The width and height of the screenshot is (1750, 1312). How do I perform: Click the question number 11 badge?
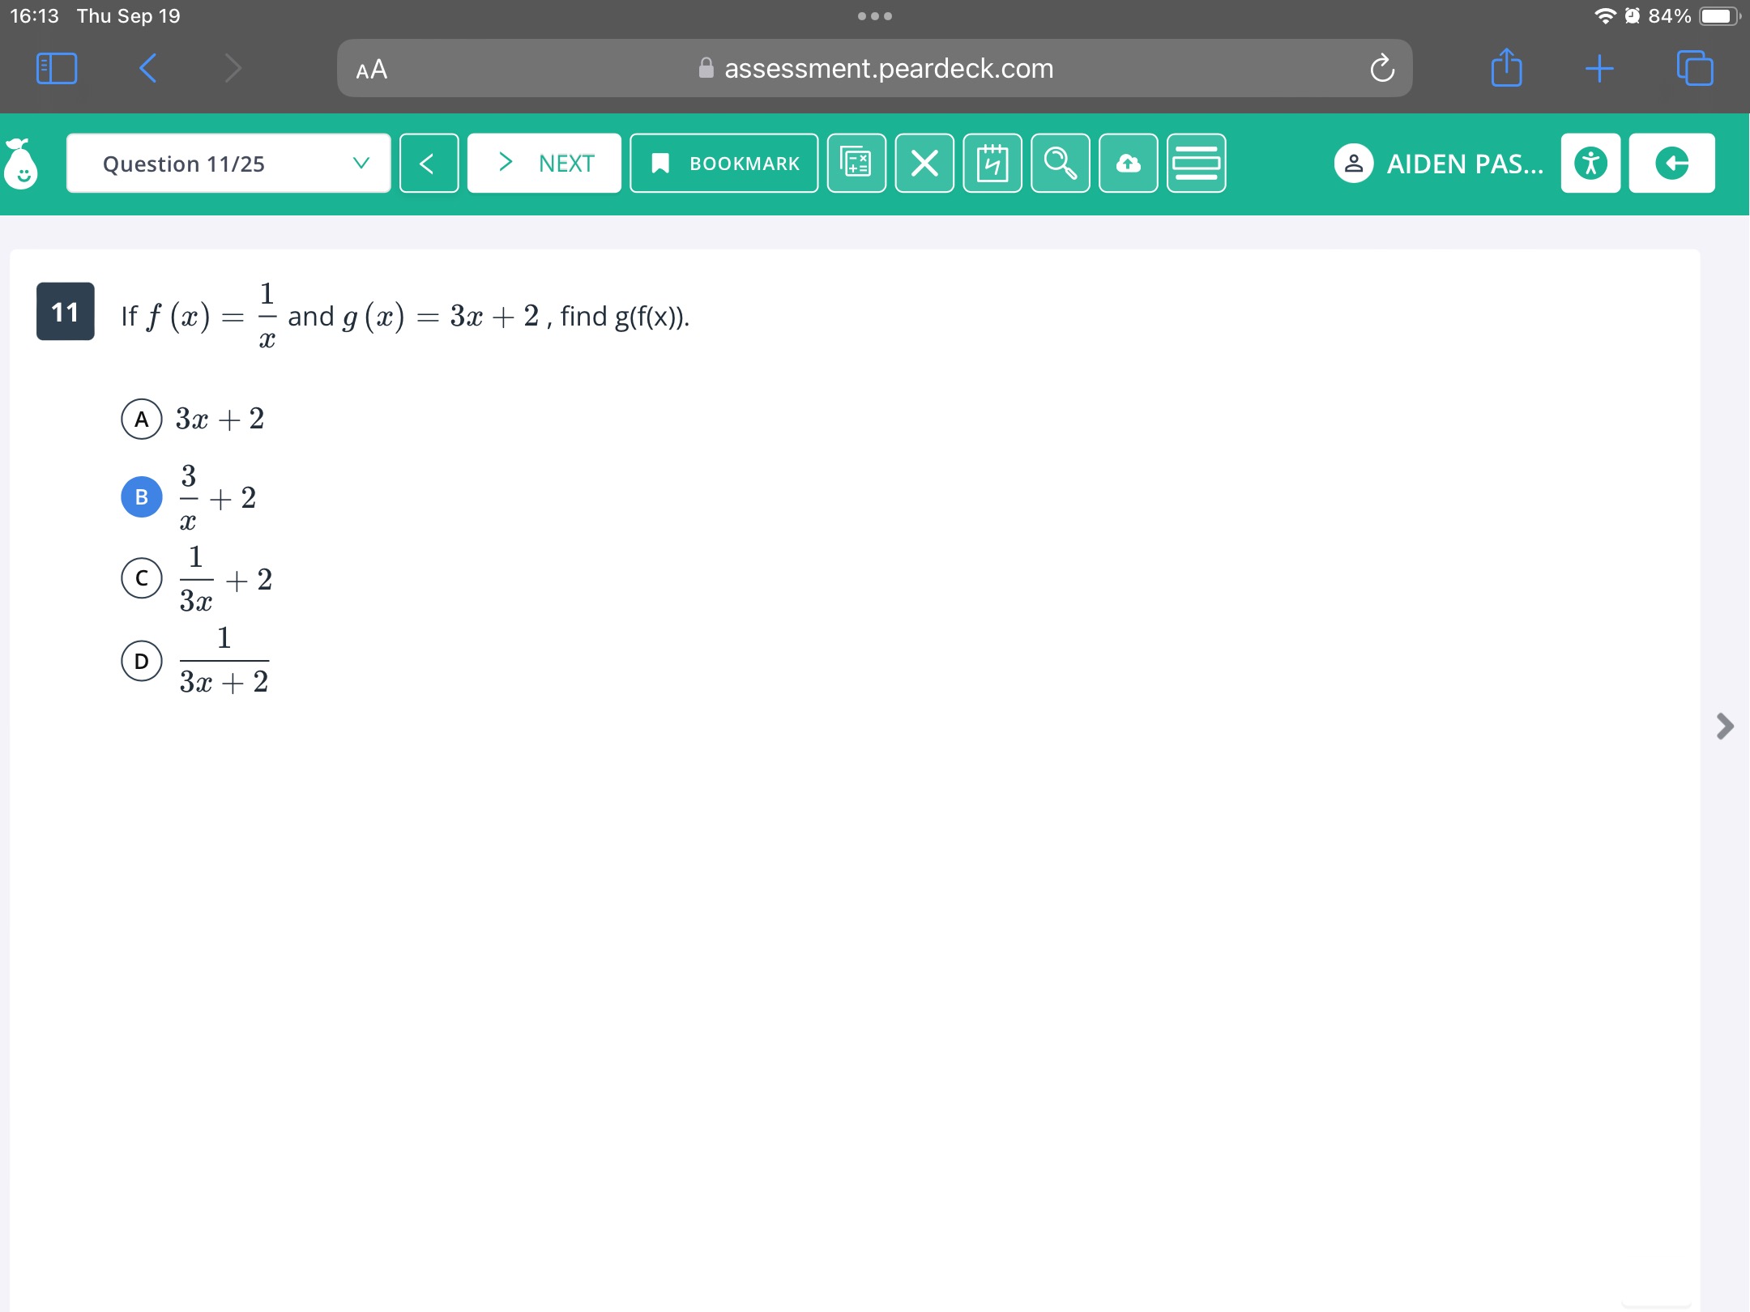coord(65,312)
